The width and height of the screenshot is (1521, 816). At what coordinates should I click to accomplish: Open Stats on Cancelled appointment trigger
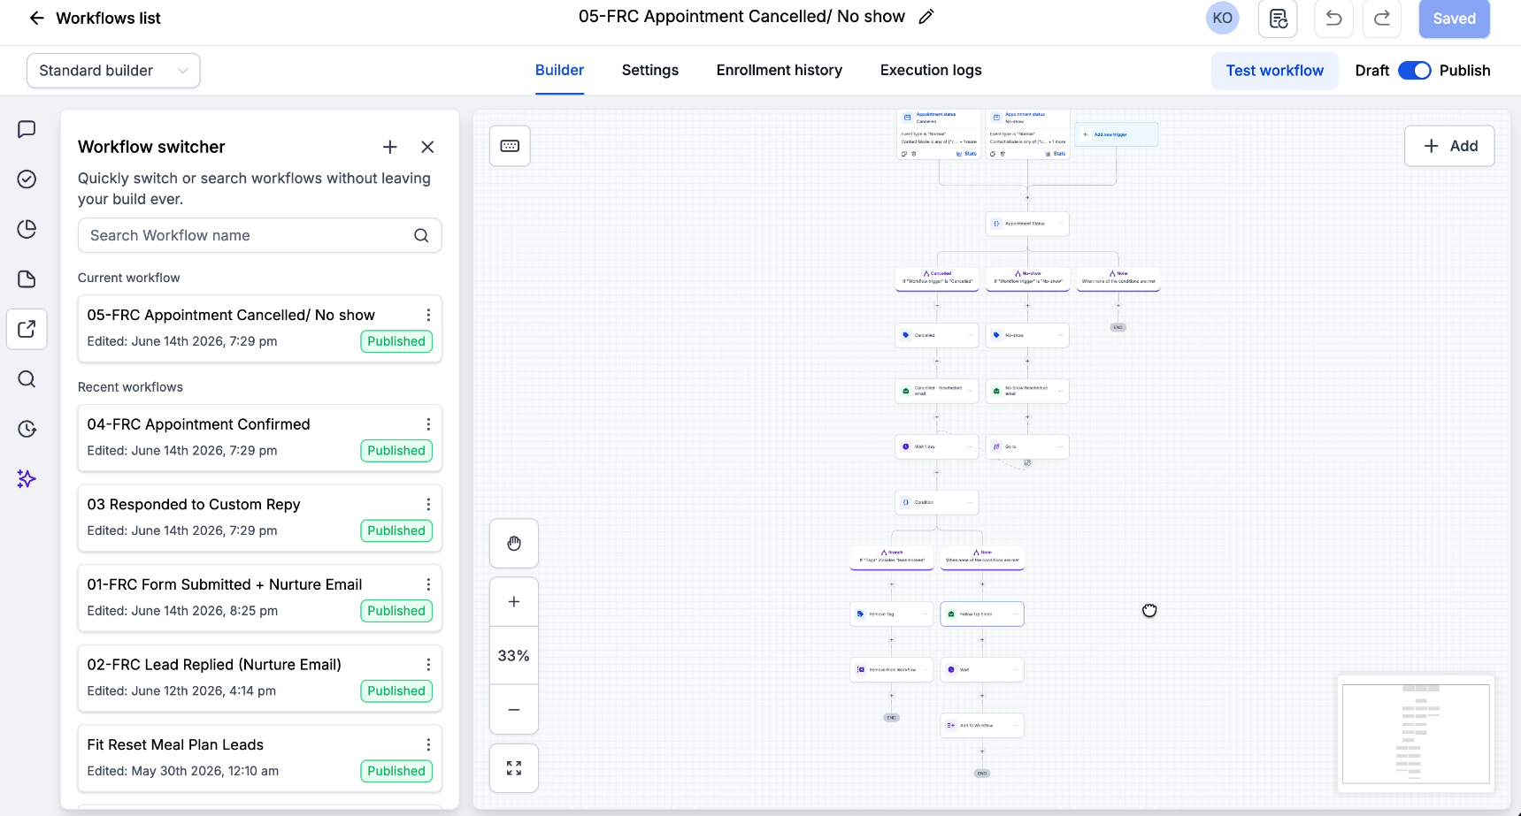coord(967,154)
